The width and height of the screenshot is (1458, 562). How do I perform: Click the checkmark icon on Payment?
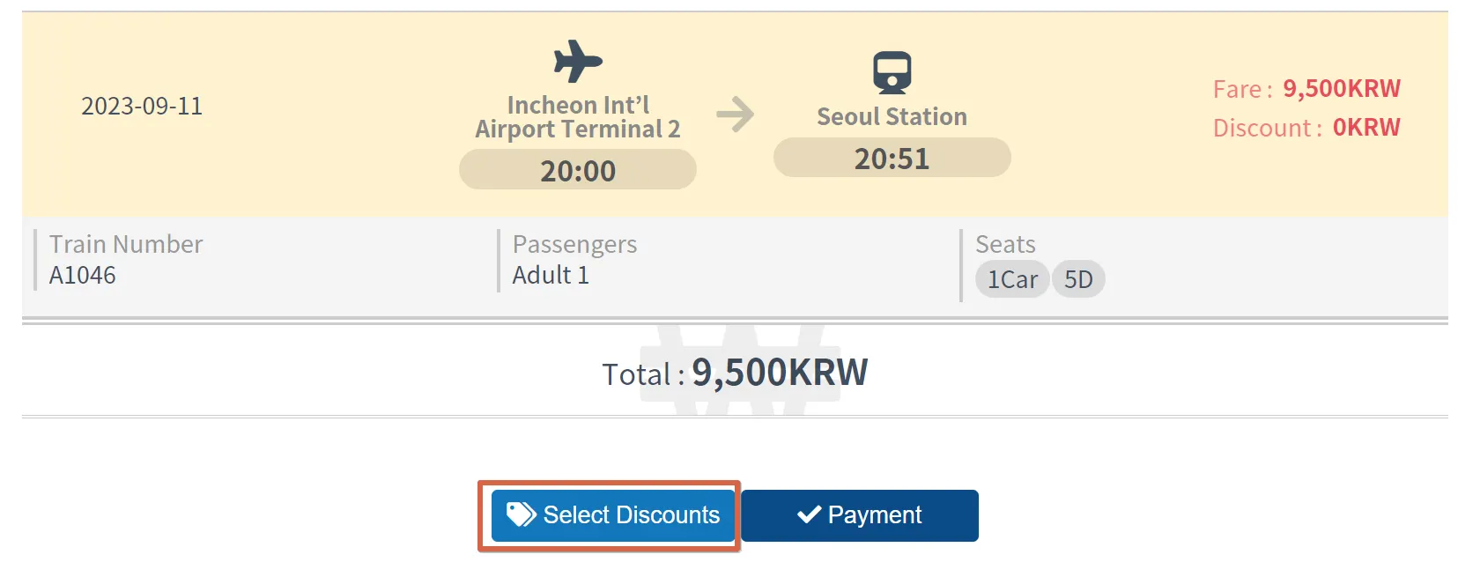[809, 514]
